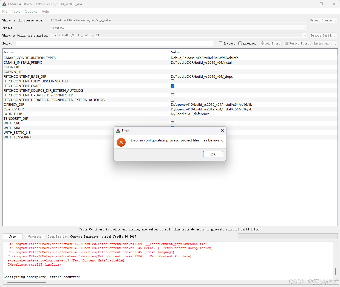Select the TENSORRT_DIR entry
This screenshot has height=287, width=340.
click(x=16, y=119)
